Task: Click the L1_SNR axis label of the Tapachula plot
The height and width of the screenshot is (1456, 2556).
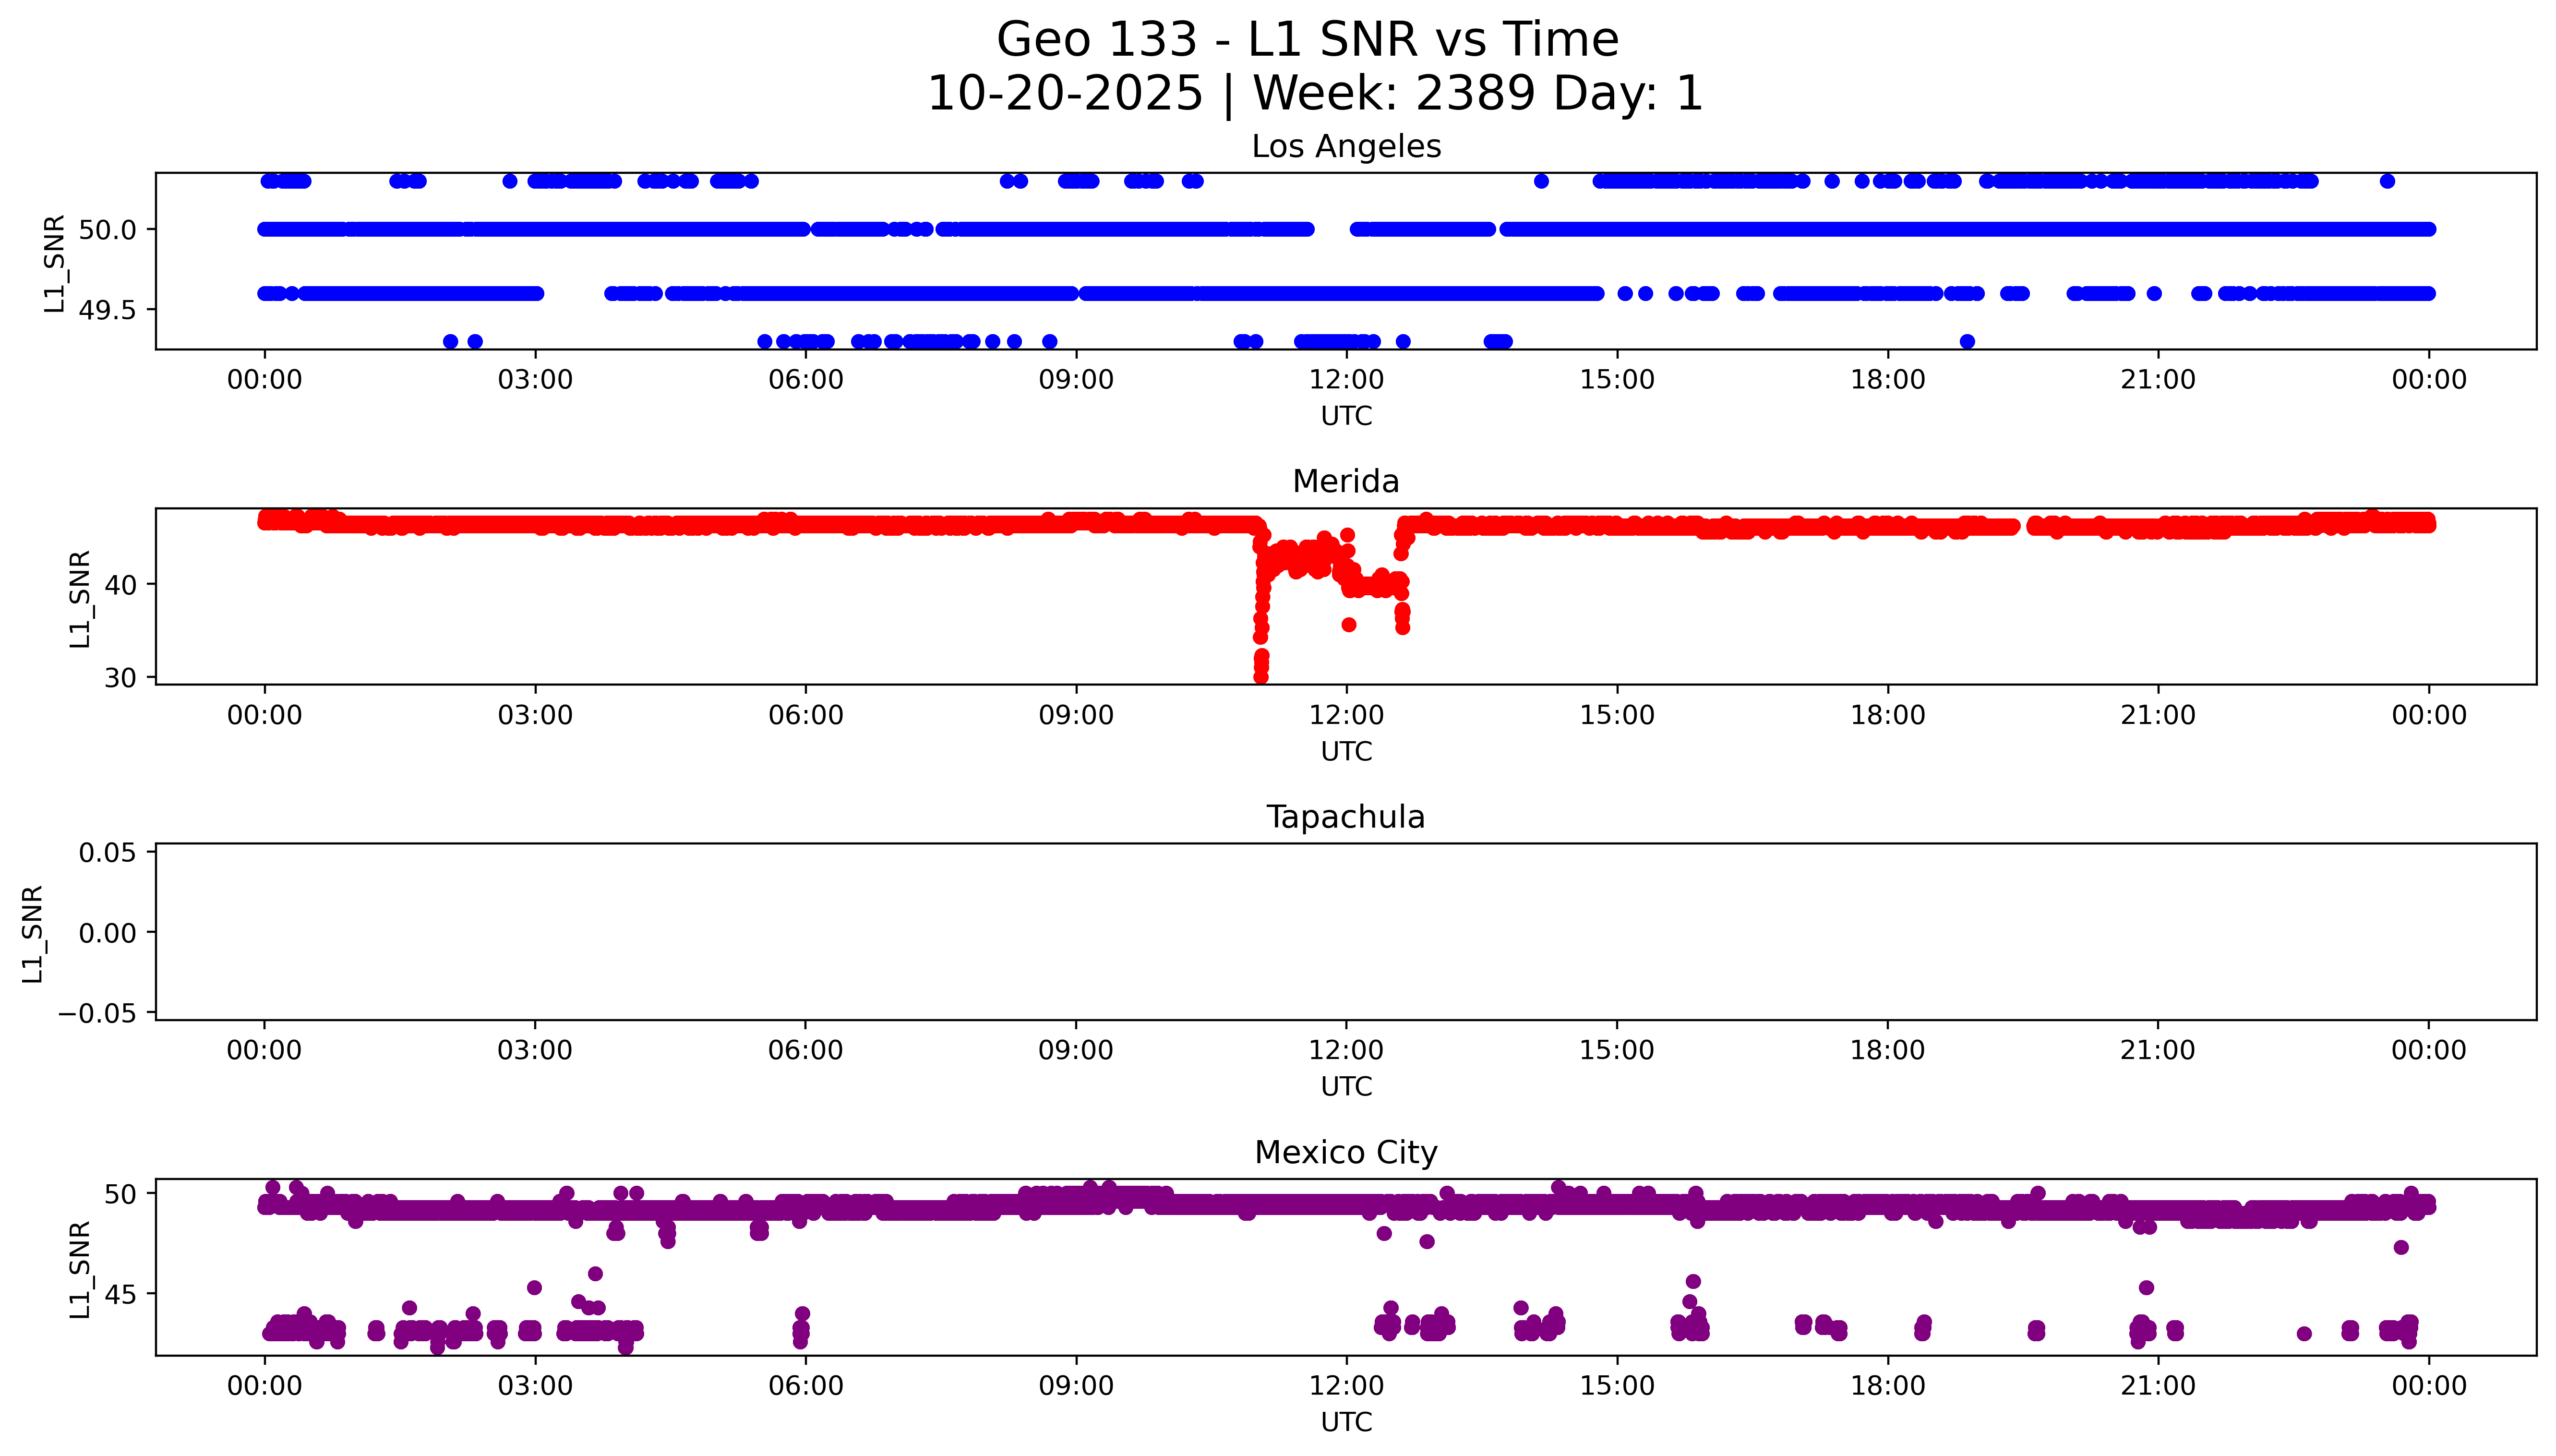Action: [x=32, y=933]
